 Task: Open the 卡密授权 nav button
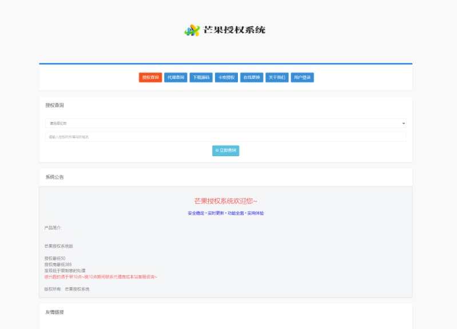click(226, 77)
